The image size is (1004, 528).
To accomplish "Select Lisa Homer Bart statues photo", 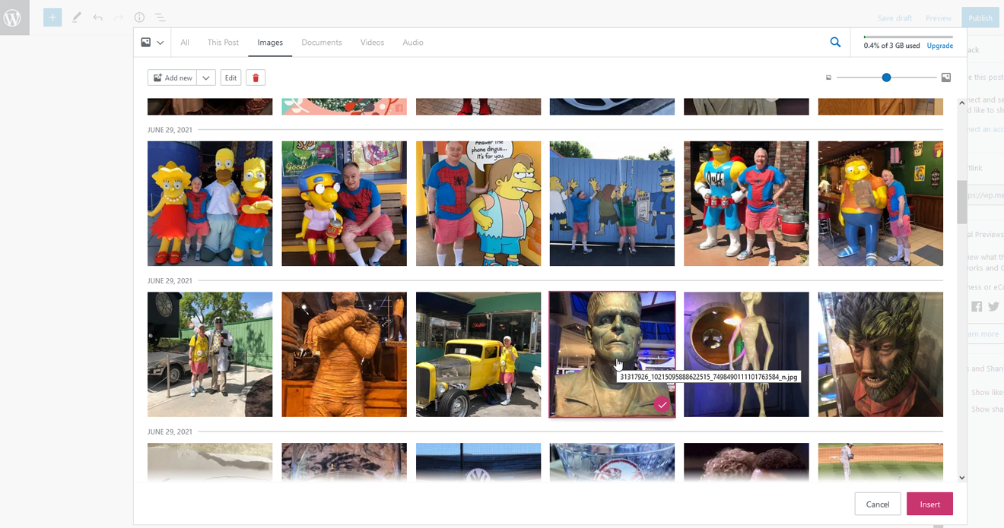I will point(210,204).
